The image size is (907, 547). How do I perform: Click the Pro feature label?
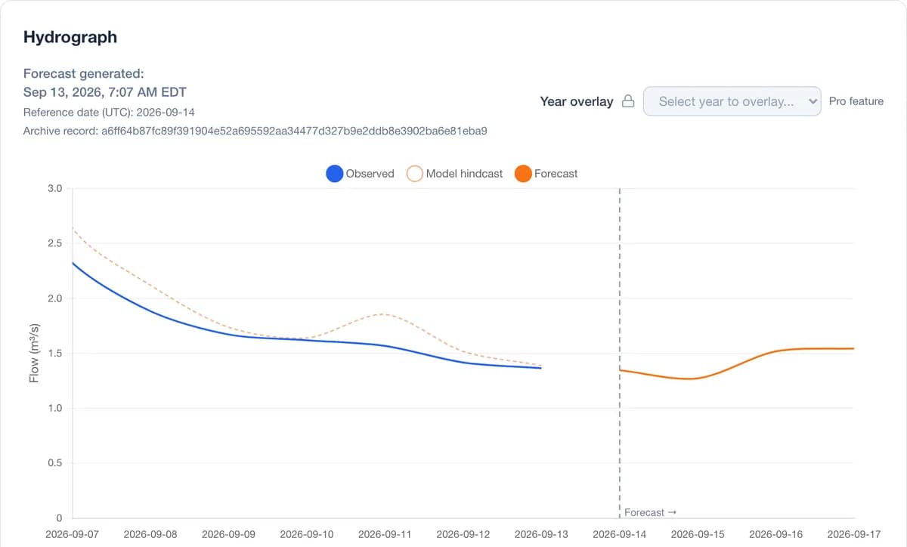pos(856,101)
